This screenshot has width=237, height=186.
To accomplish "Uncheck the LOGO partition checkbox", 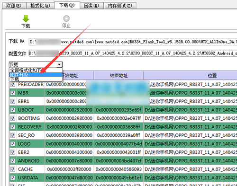I will (13, 144).
